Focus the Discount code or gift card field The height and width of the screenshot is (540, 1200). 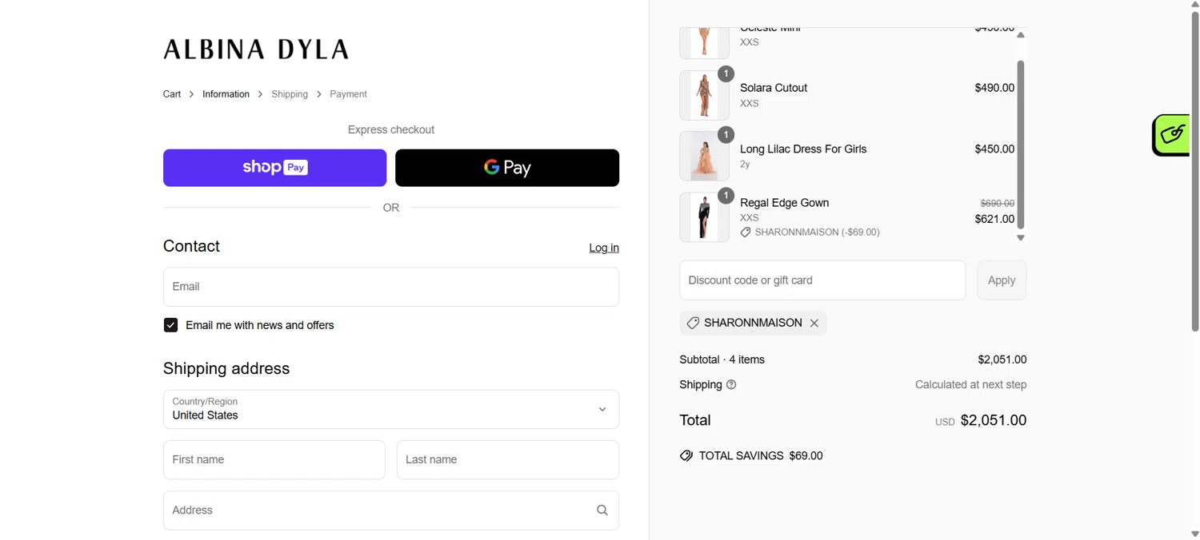(822, 280)
